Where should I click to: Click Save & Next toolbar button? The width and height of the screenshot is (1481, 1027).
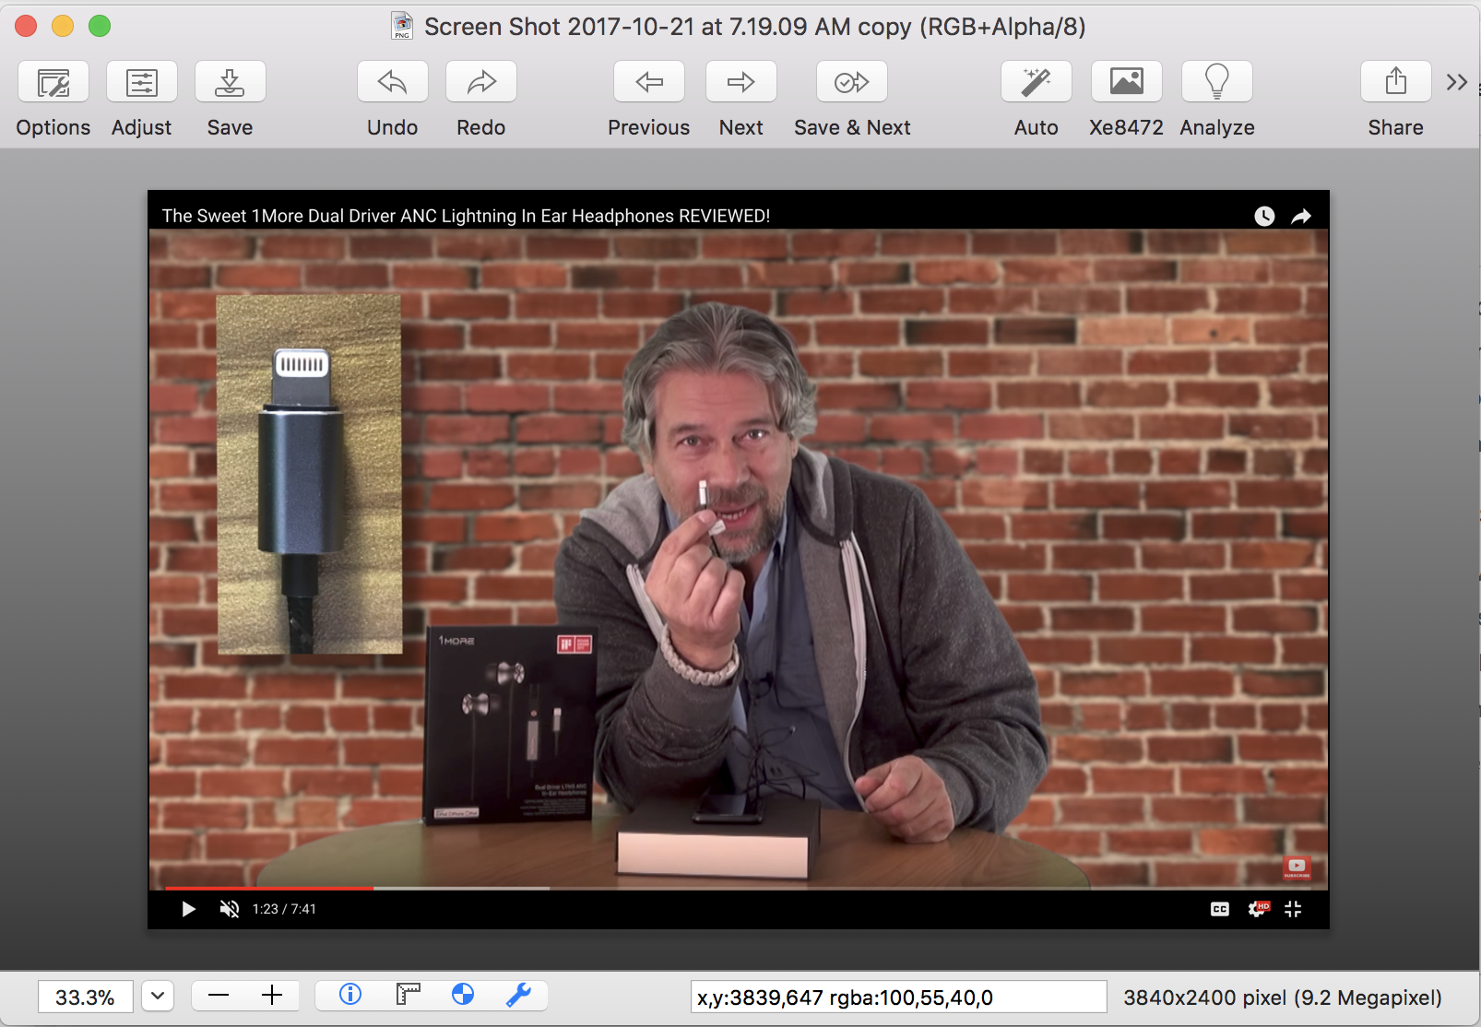(x=851, y=83)
